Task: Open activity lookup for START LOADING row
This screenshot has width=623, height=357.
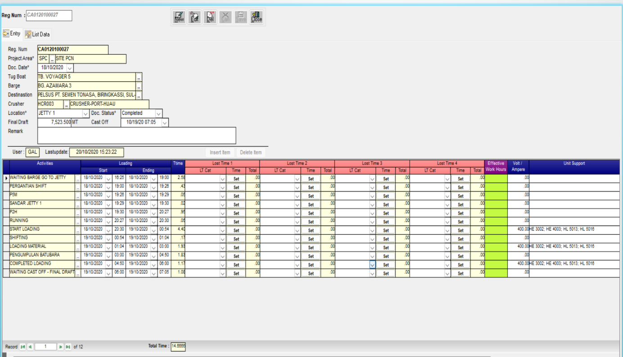Action: pos(78,230)
